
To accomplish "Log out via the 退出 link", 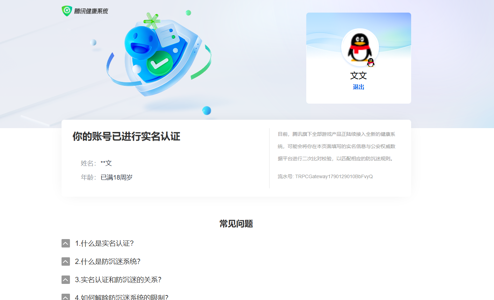I will 358,87.
